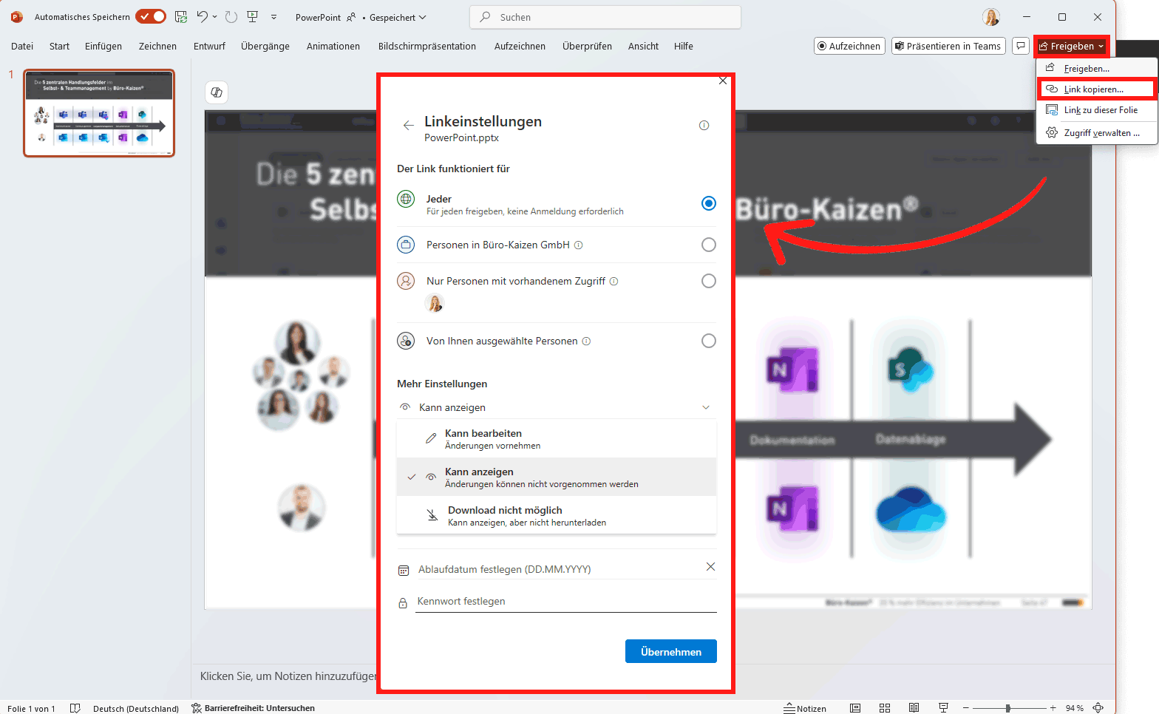Switch to the Übergänge tab
Viewport: 1159px width, 714px height.
pyautogui.click(x=265, y=46)
